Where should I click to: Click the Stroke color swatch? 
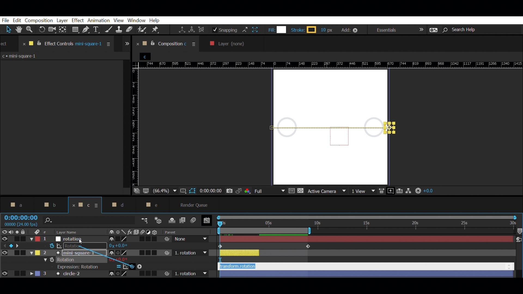click(x=311, y=30)
